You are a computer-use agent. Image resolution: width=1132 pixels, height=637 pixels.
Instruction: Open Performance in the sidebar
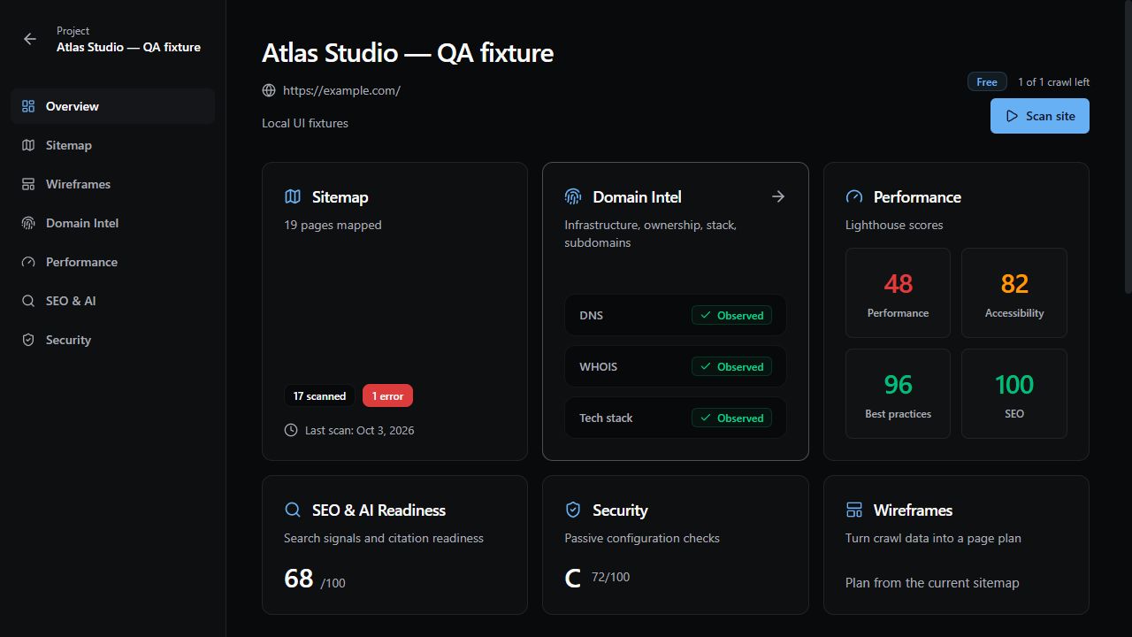[113, 262]
